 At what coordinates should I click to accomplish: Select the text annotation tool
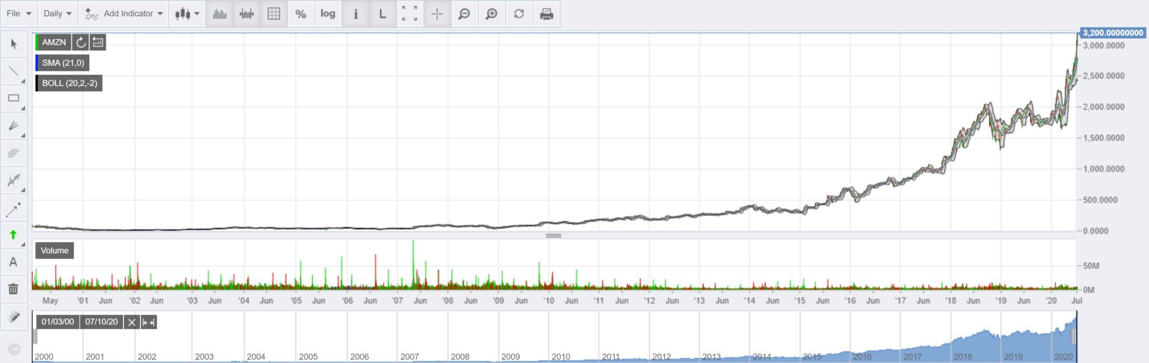(13, 262)
